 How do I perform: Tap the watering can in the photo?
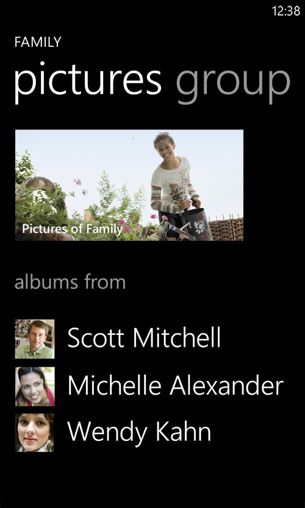pos(195,224)
